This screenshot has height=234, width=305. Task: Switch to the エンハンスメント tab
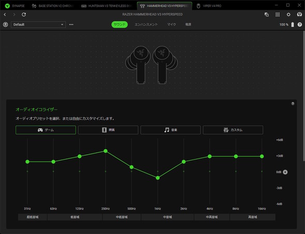click(146, 24)
